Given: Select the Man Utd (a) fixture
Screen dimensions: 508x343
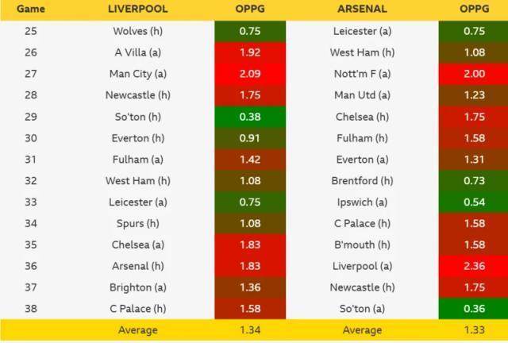Looking at the screenshot, I should 362,95.
